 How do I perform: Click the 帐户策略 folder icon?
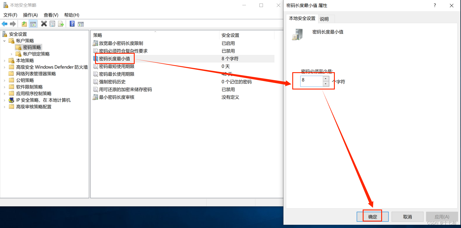coord(11,40)
